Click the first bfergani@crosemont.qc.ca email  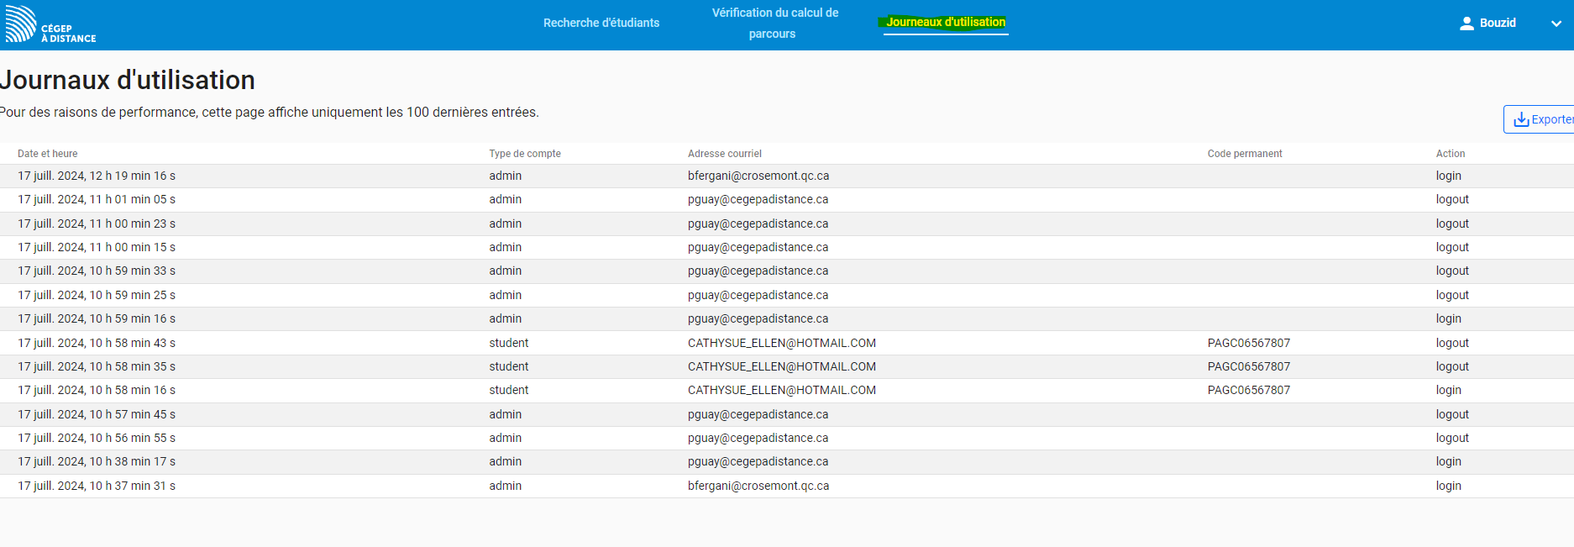pos(758,176)
